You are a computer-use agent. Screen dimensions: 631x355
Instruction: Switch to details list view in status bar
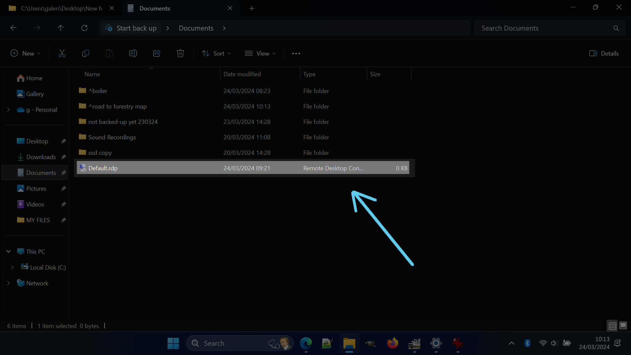[x=612, y=326]
